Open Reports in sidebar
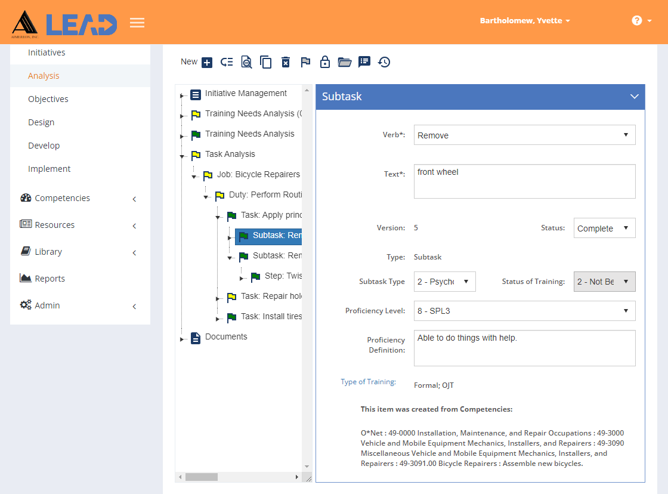This screenshot has width=668, height=494. (x=50, y=279)
